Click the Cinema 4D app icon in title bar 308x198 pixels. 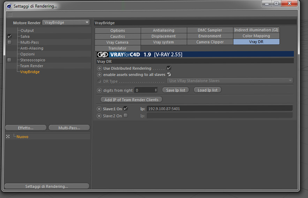(9, 6)
